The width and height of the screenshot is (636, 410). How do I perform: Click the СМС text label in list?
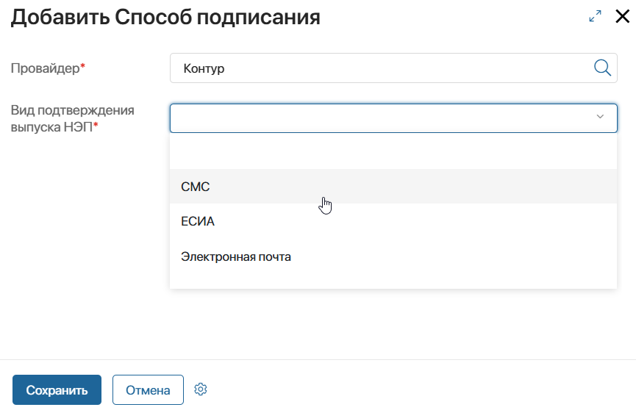[195, 187]
